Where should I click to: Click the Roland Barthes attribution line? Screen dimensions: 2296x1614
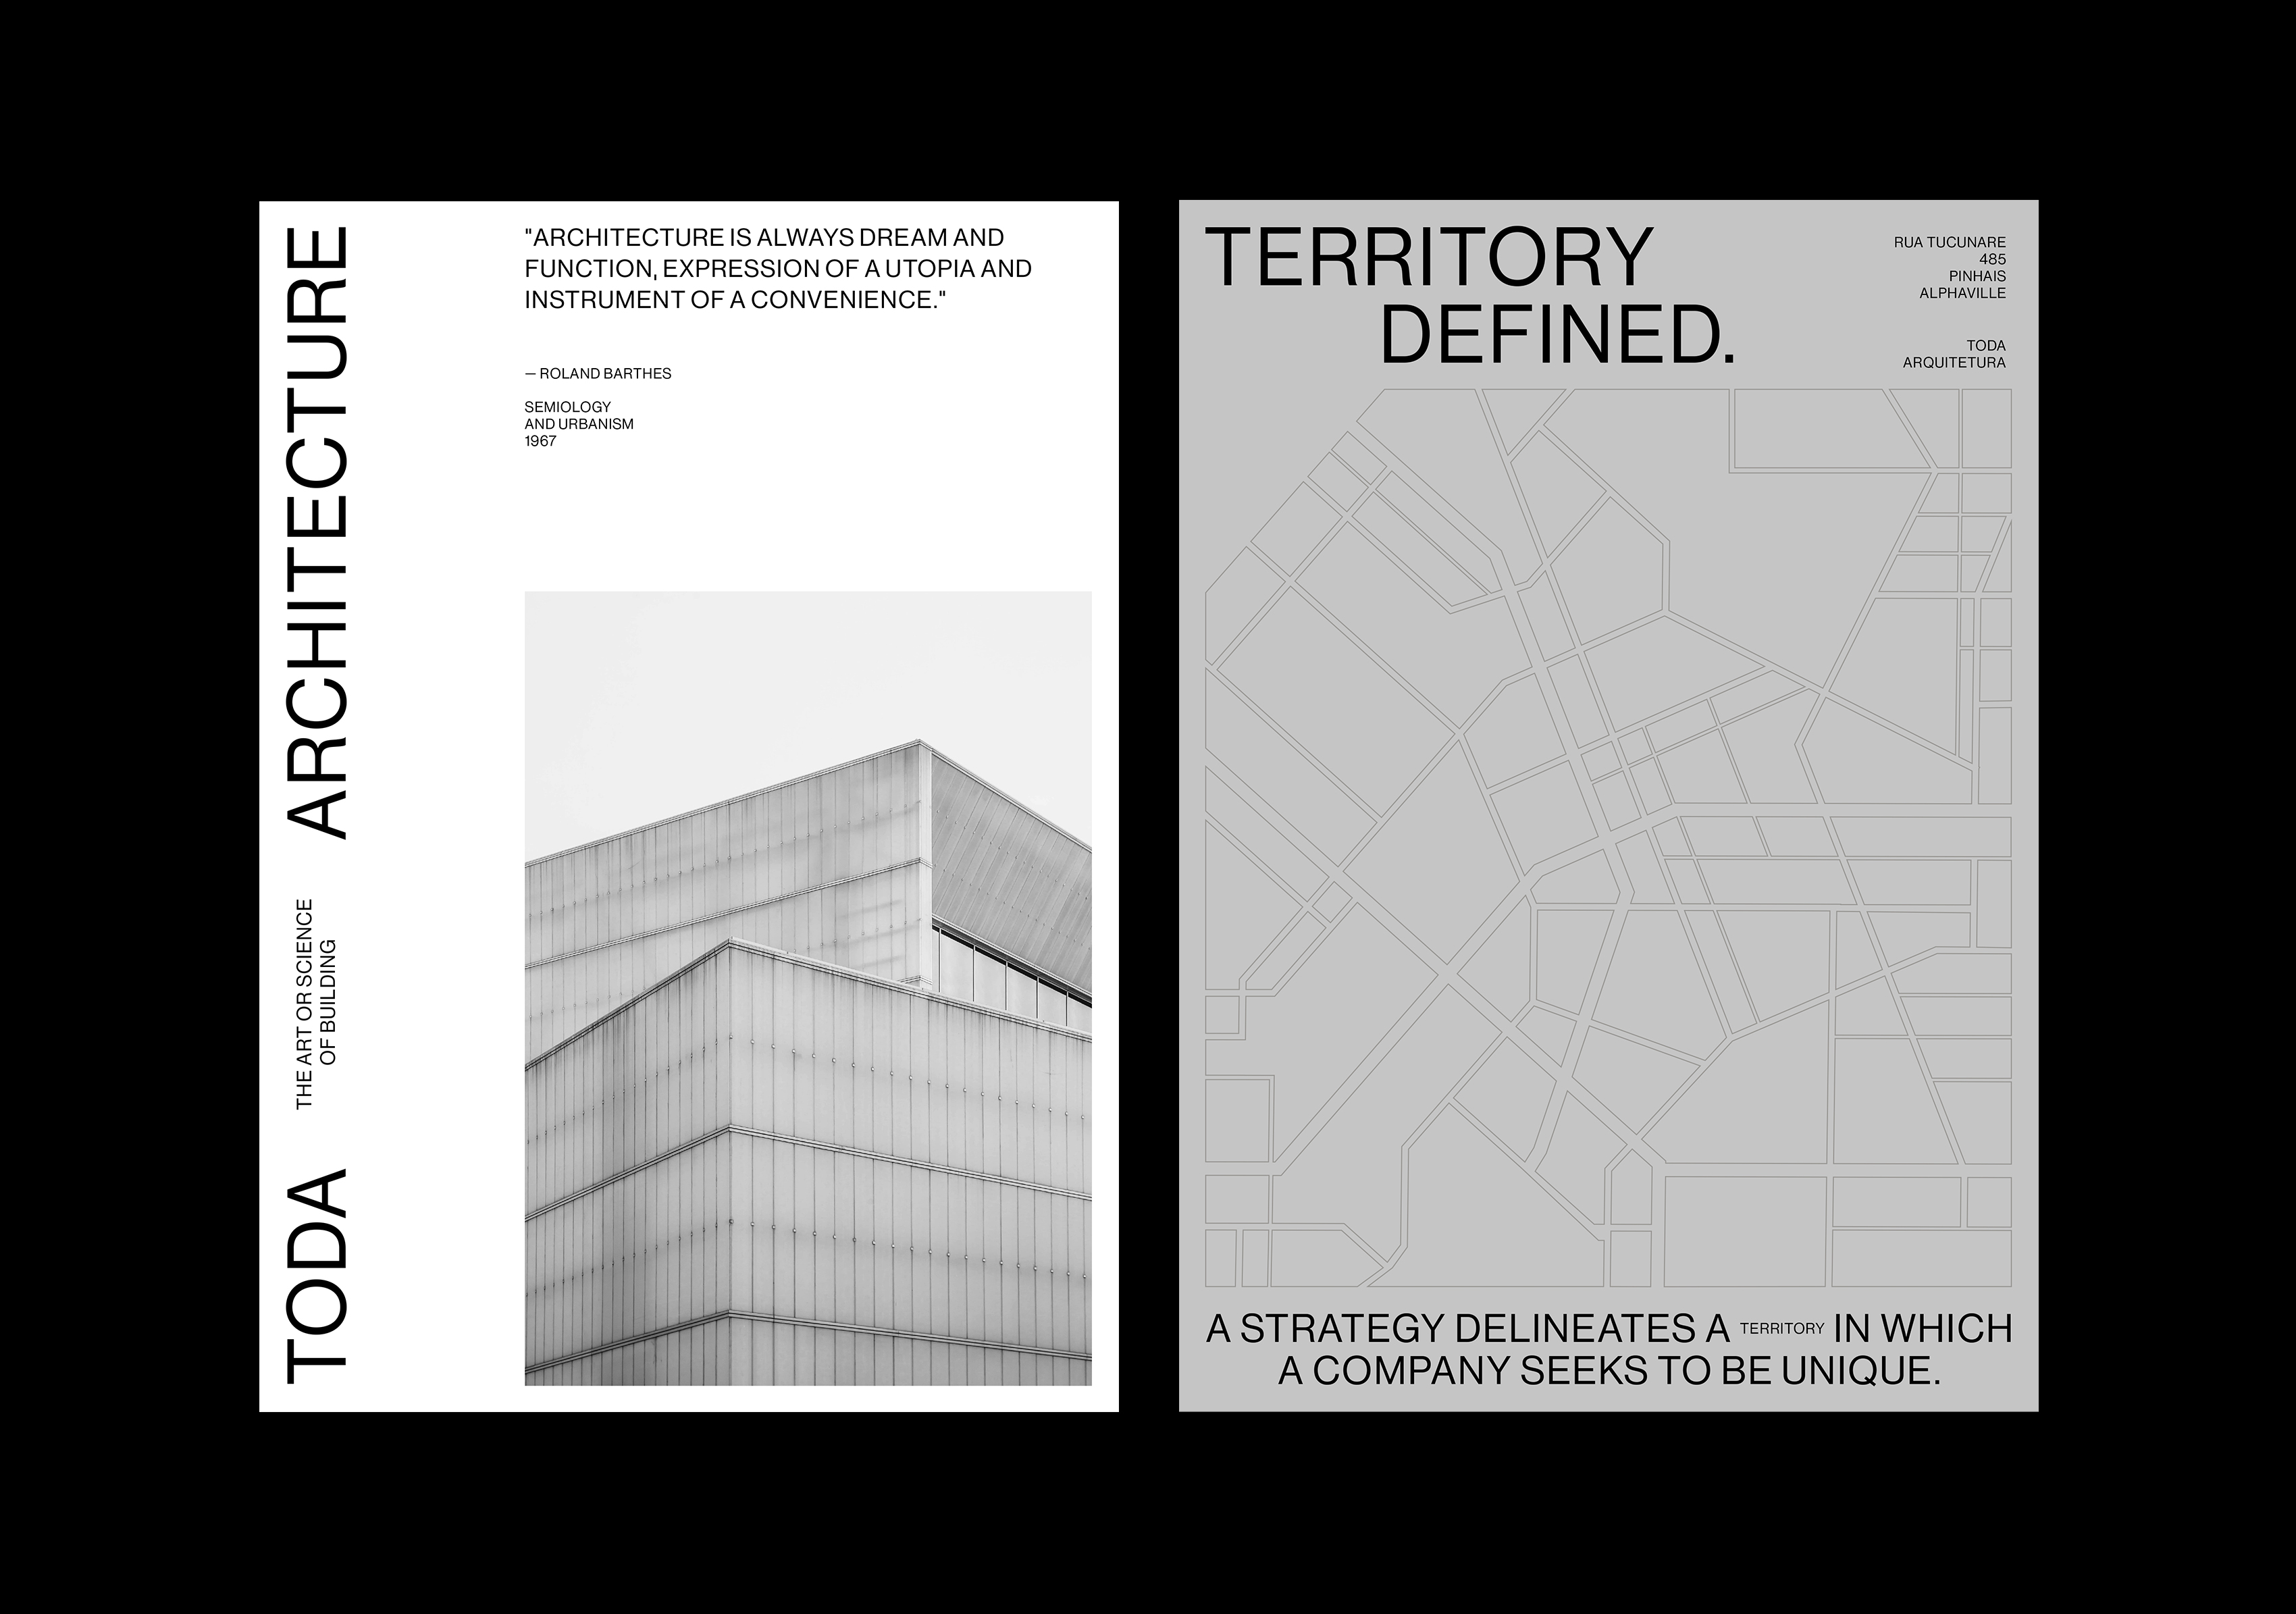coord(598,374)
